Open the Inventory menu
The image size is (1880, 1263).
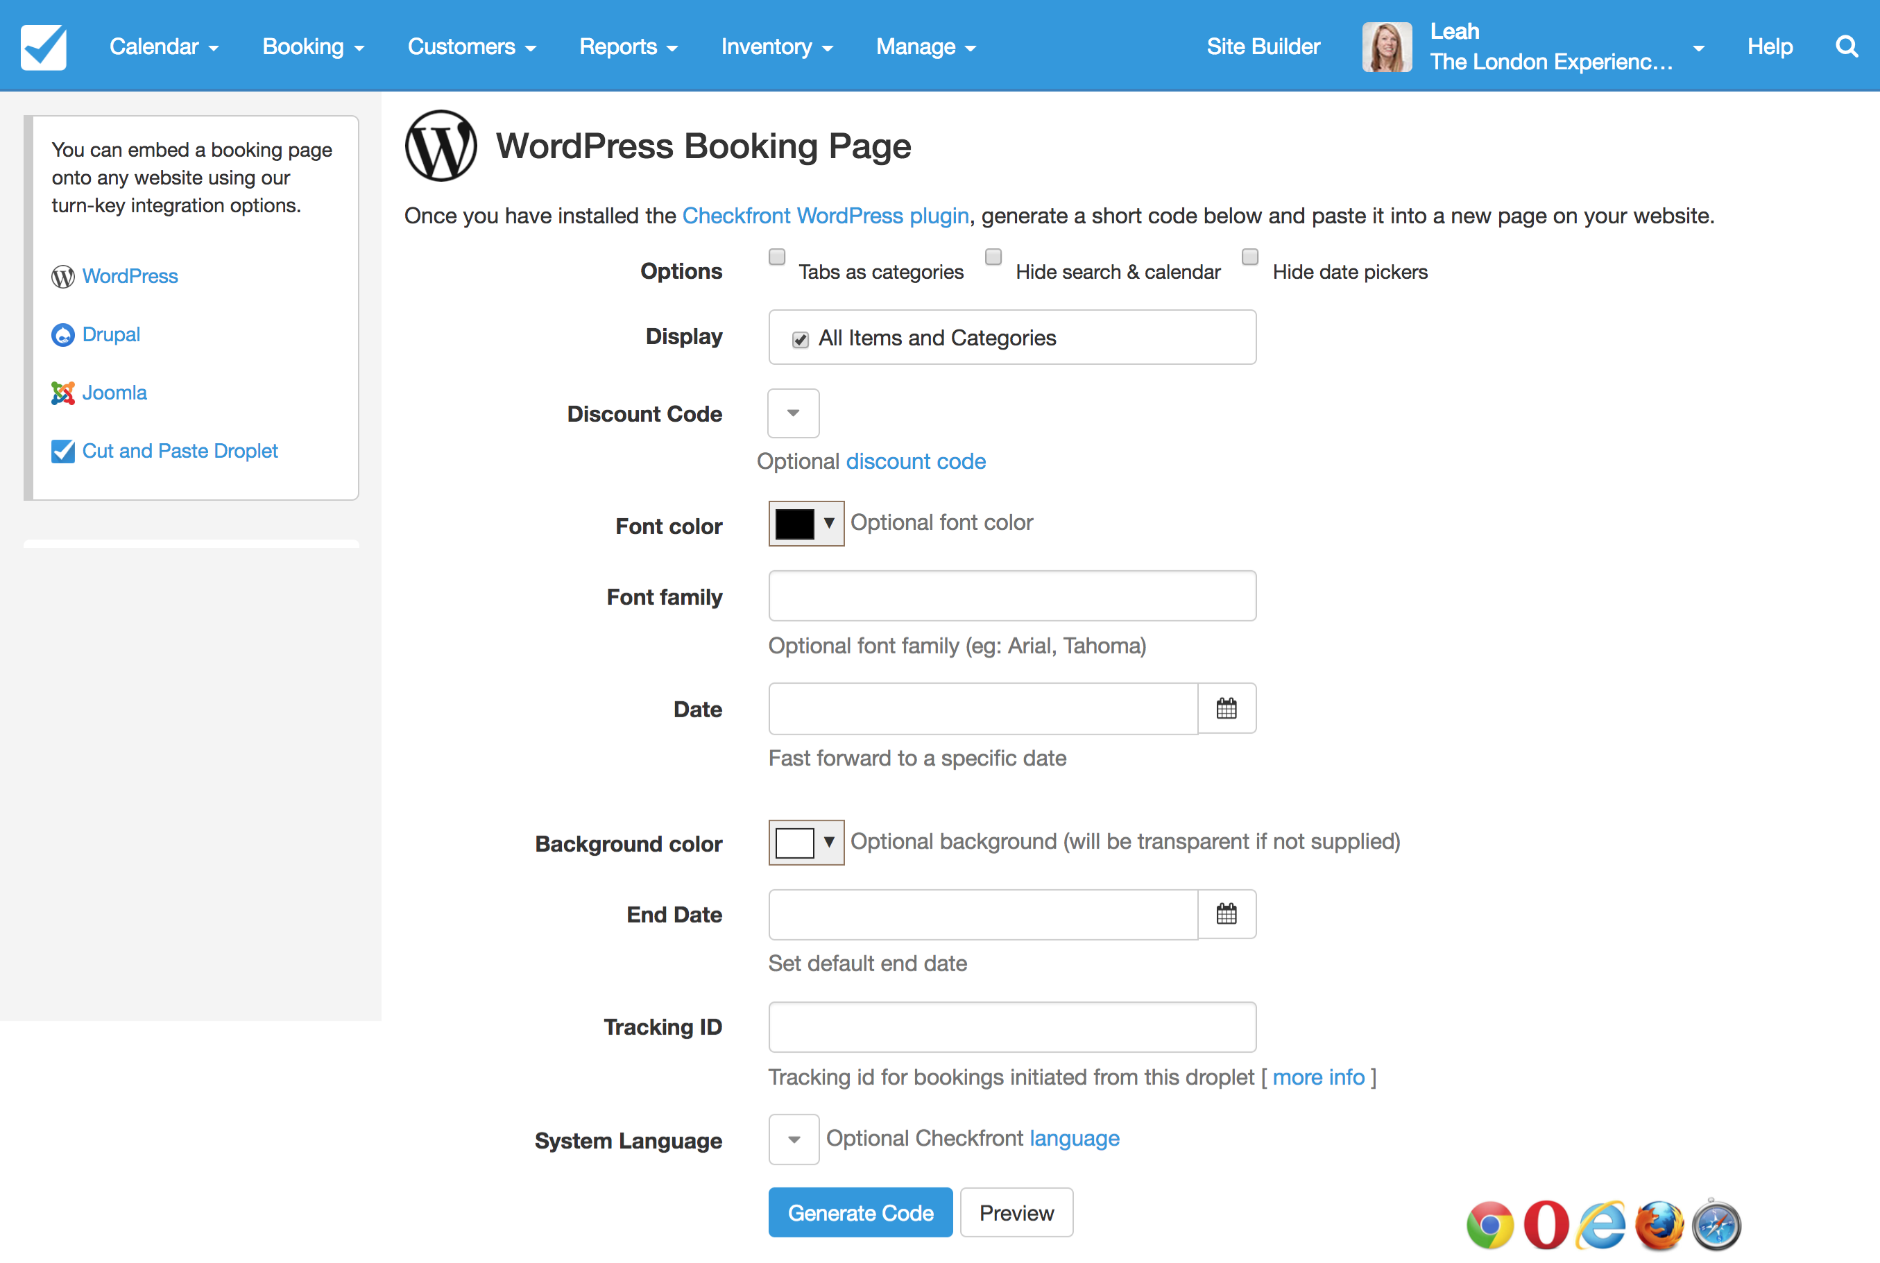[777, 46]
